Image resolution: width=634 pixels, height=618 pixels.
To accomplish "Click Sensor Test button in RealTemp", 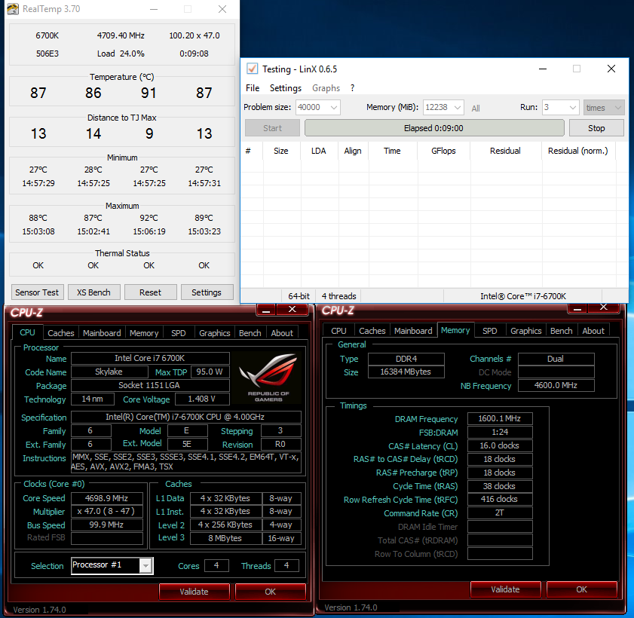I will [37, 292].
